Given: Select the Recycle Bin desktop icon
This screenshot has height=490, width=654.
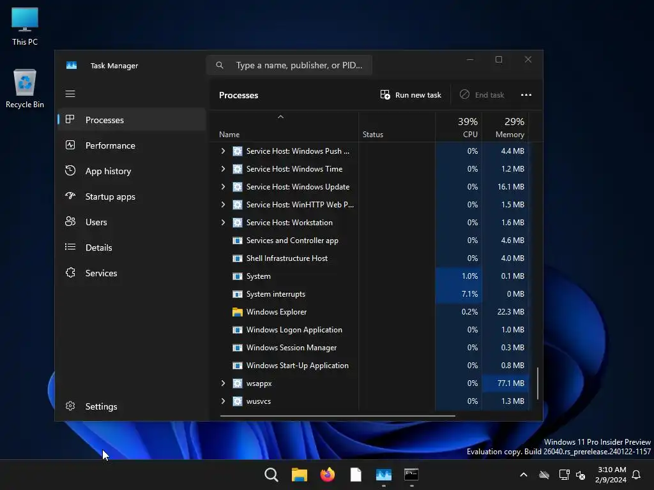Looking at the screenshot, I should point(25,88).
